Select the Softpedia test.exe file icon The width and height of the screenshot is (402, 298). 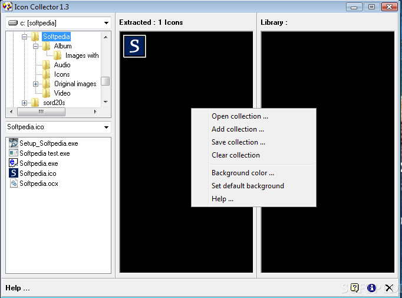(x=14, y=153)
